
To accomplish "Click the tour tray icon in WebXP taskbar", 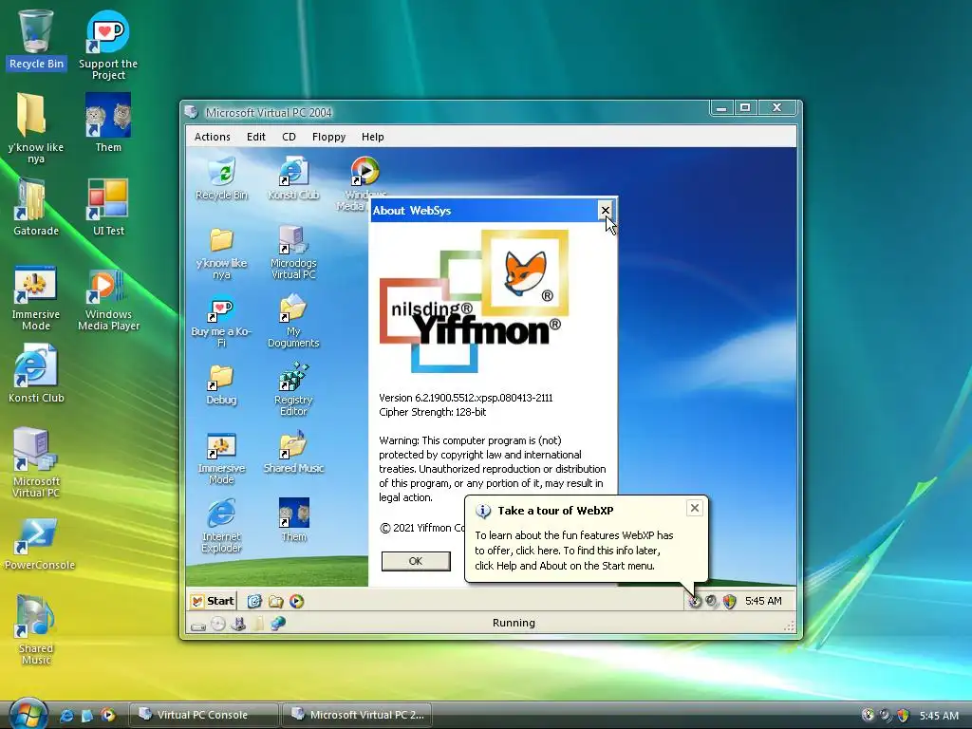I will tap(694, 601).
